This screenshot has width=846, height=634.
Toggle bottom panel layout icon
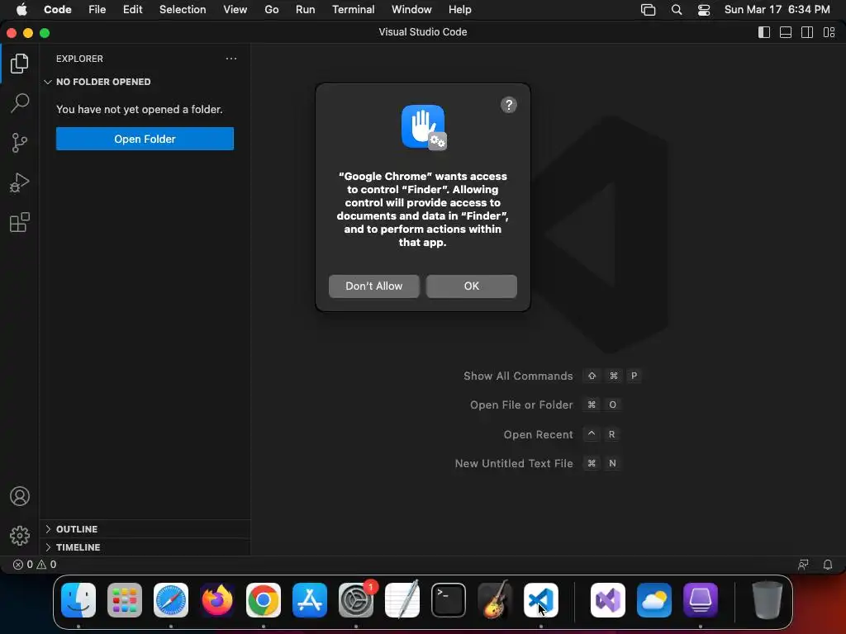(x=786, y=32)
